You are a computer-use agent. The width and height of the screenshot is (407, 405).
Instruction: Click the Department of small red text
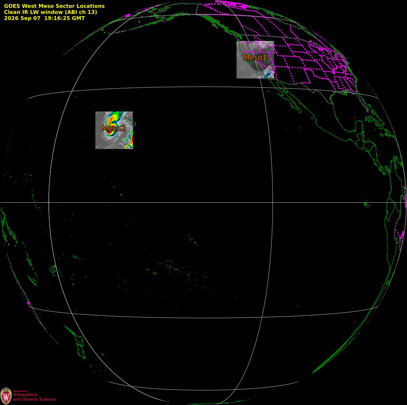pos(20,391)
